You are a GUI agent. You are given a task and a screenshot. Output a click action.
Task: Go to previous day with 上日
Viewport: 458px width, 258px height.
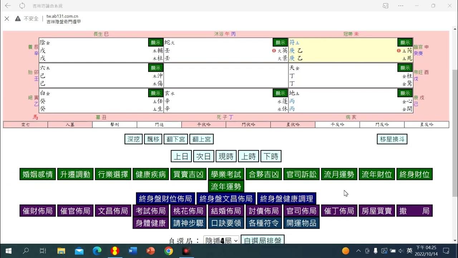coord(181,156)
